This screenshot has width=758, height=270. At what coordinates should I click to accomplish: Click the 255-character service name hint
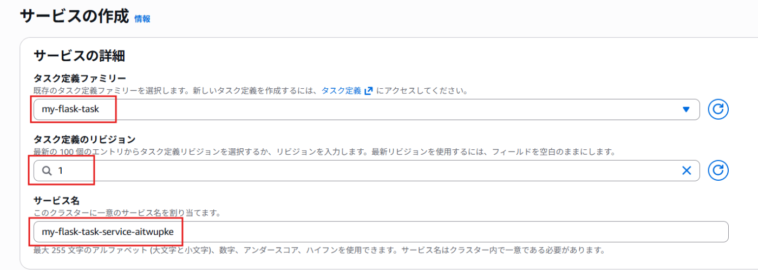pos(319,251)
